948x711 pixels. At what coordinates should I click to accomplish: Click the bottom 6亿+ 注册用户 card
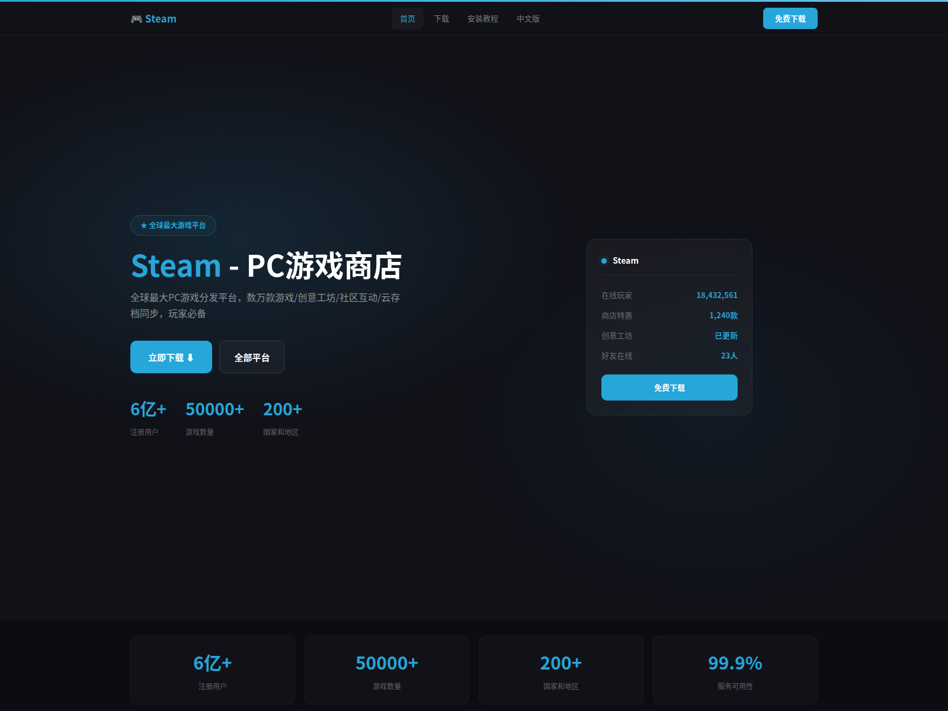[x=213, y=670]
